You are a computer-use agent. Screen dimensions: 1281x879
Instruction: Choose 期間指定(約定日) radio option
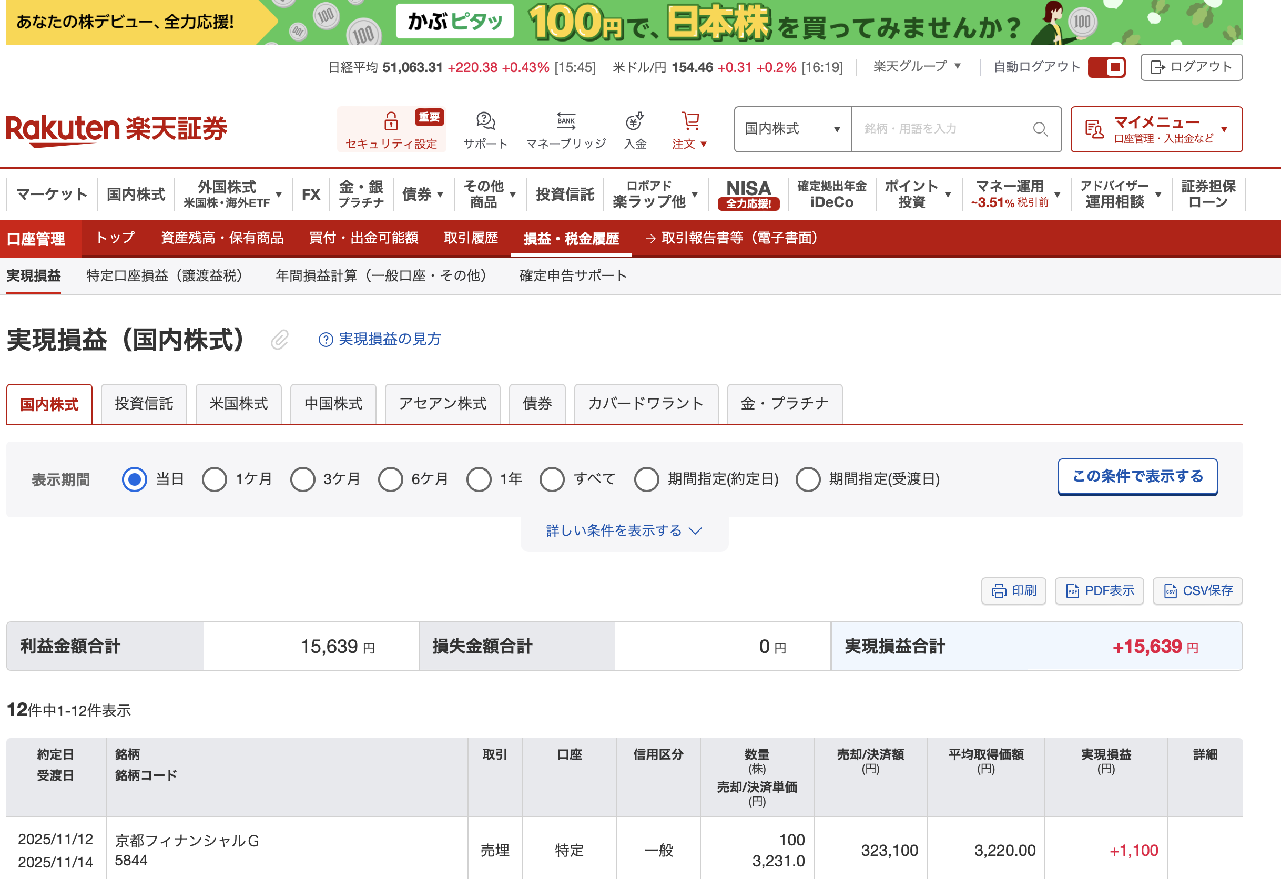click(646, 479)
